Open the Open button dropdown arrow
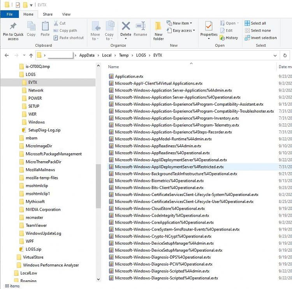 tap(238, 23)
